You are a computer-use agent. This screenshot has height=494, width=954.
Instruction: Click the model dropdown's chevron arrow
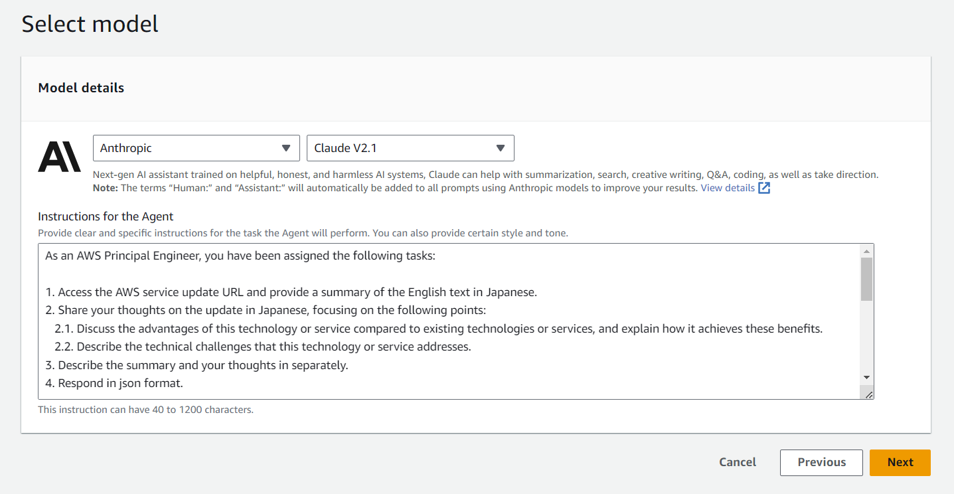tap(500, 148)
